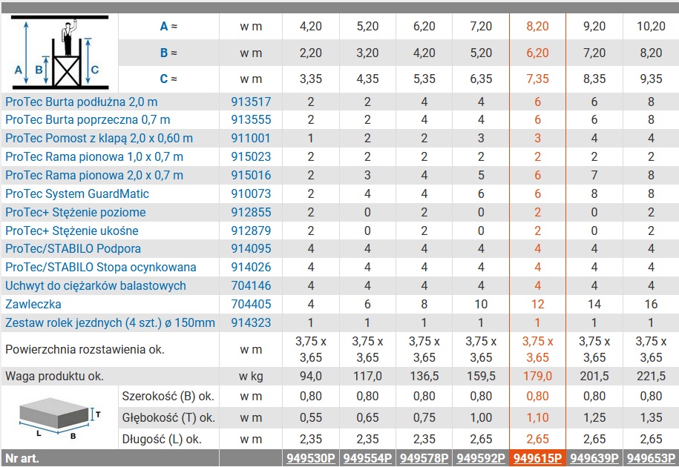Click the weight value 201,5
This screenshot has width=679, height=467.
pos(594,377)
